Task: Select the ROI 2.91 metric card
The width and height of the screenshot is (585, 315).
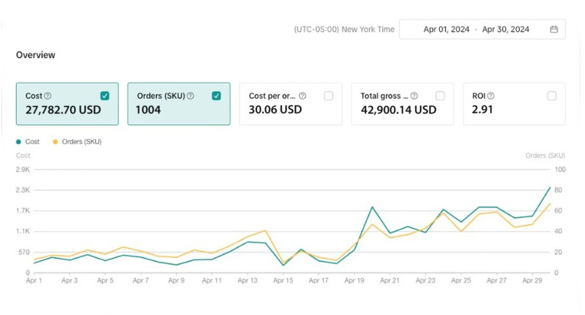Action: pos(514,104)
